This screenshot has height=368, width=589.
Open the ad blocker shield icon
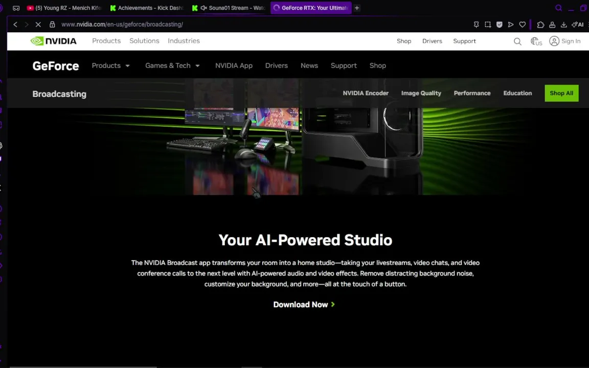point(499,25)
